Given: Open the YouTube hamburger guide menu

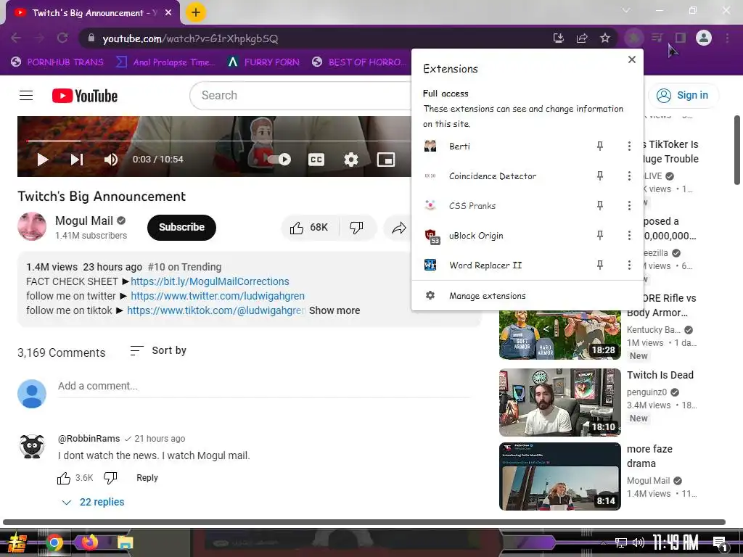Looking at the screenshot, I should click(x=26, y=96).
